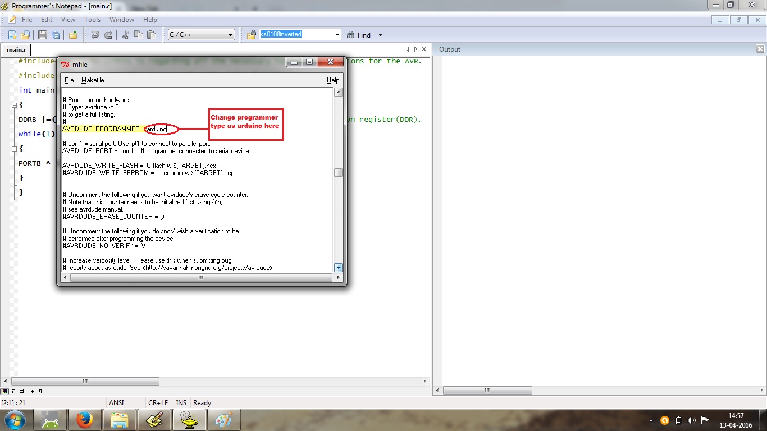Redo the last undone edit
Viewport: 767px width, 431px height.
click(108, 35)
